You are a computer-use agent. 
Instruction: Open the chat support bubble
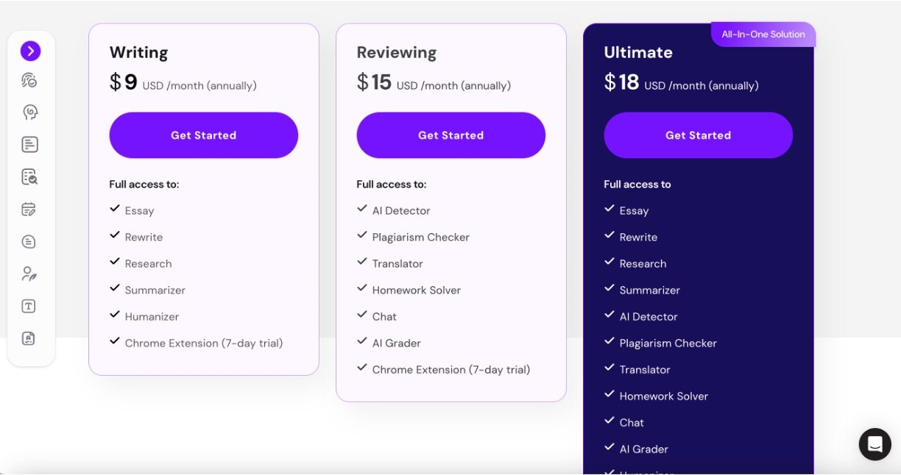(875, 444)
